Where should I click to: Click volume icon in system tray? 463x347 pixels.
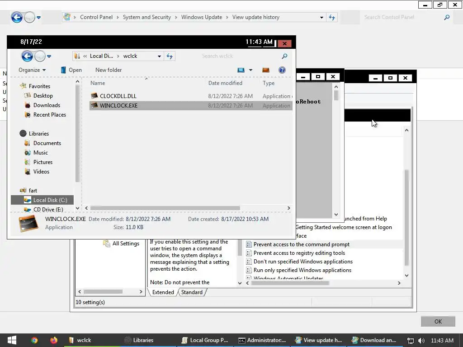point(421,341)
